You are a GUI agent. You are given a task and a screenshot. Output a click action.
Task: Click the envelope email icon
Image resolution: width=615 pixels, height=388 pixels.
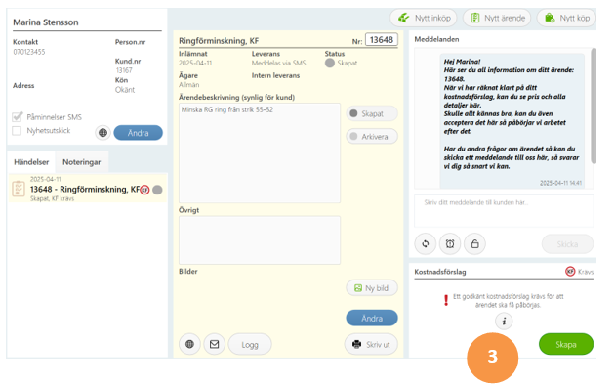point(214,344)
